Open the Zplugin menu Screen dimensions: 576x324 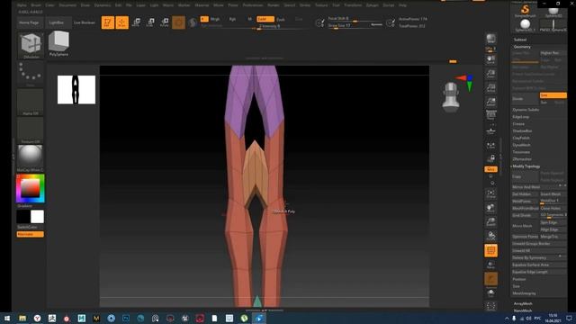coord(372,5)
